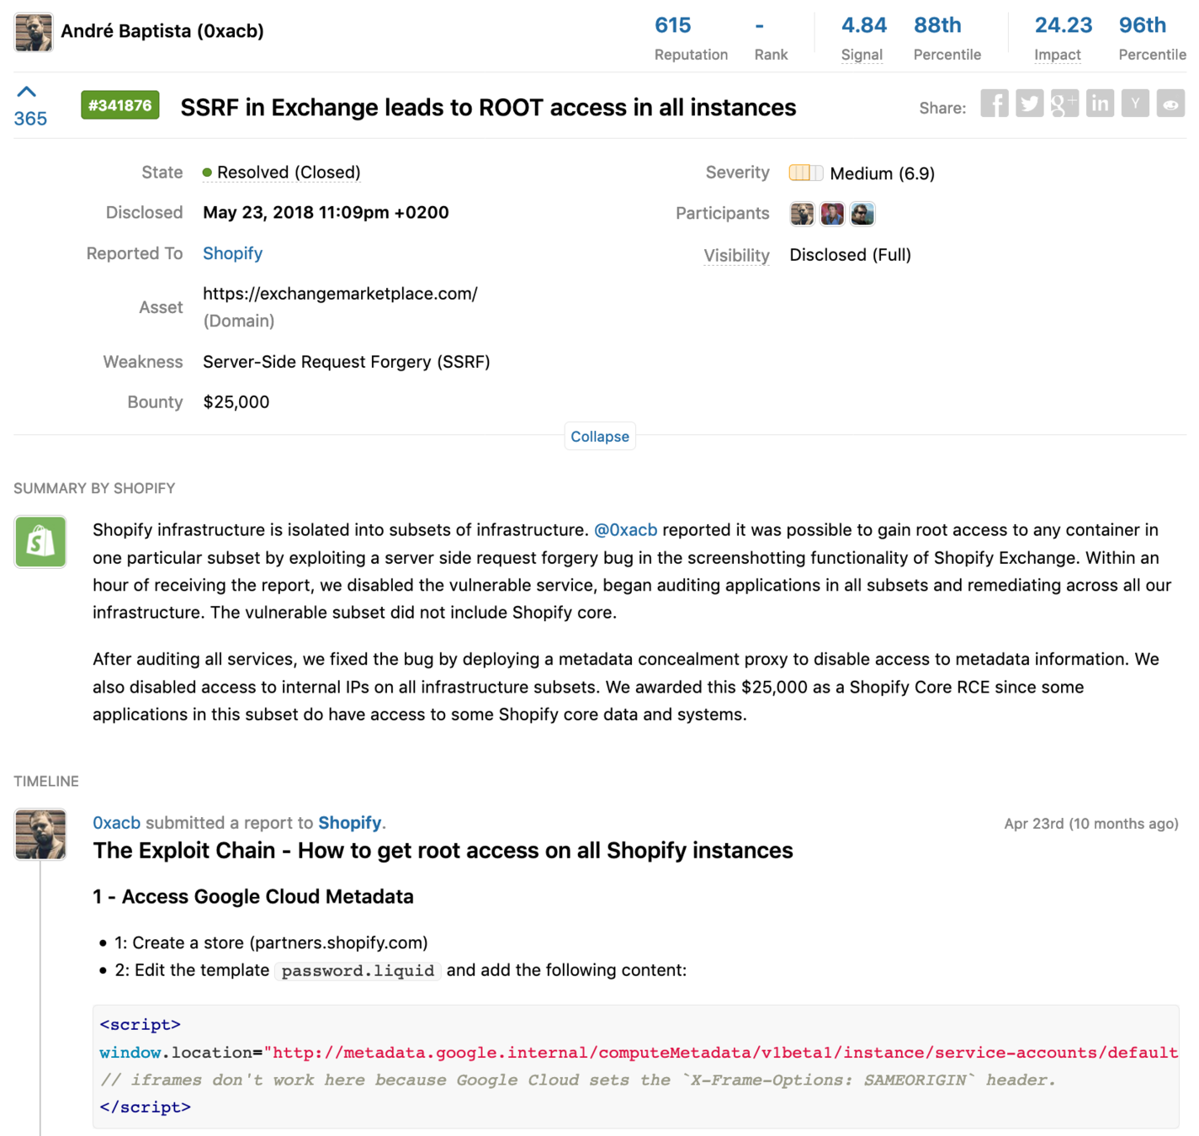Click the first participant avatar
This screenshot has height=1136, width=1199.
point(802,214)
